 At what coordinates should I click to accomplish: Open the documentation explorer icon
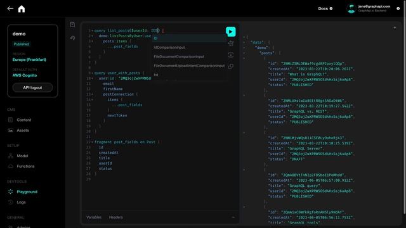(72, 25)
